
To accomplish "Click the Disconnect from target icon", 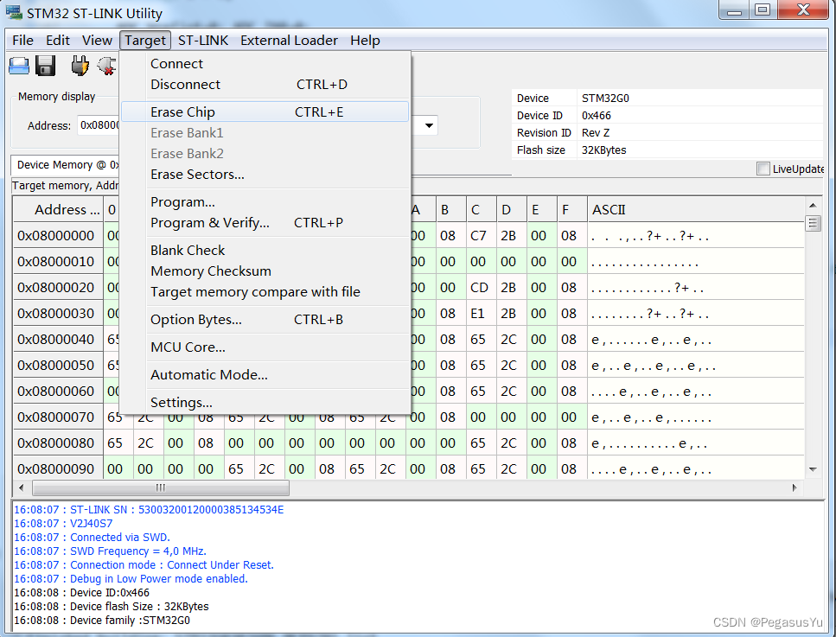I will tap(106, 66).
